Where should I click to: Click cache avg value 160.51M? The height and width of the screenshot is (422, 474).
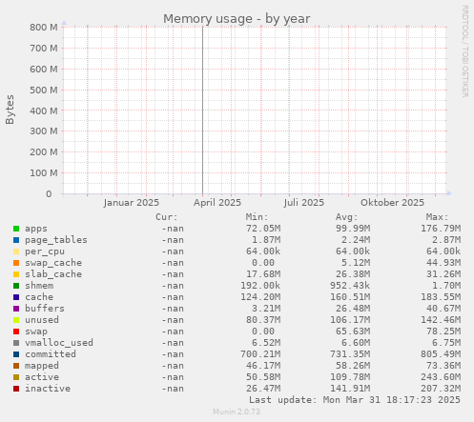coord(350,297)
